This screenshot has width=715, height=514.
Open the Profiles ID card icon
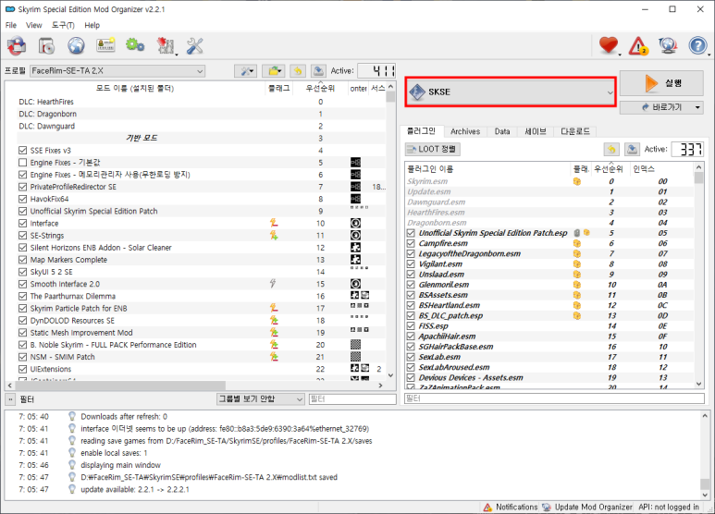[105, 45]
